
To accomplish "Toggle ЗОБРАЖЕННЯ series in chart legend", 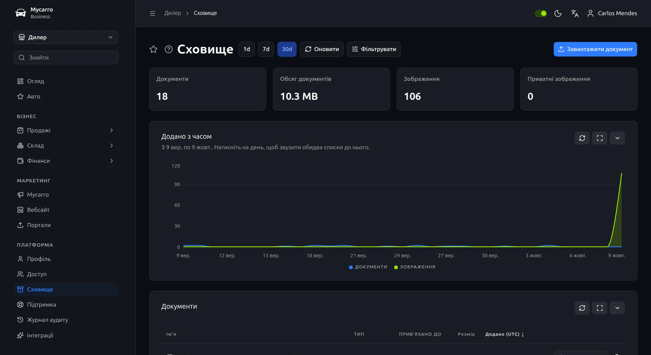I will pos(415,267).
